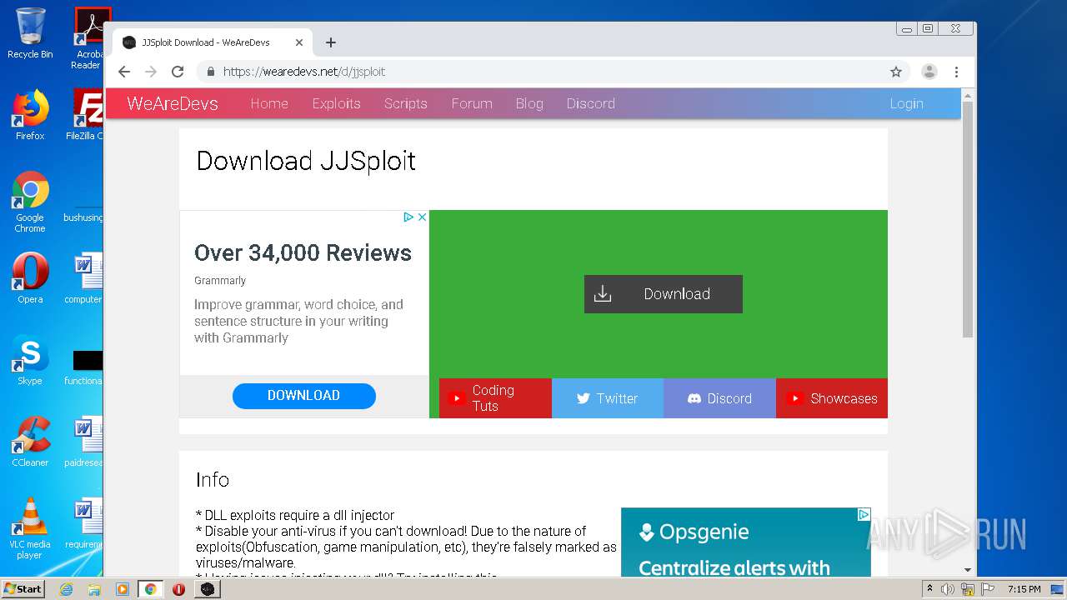The image size is (1067, 600).
Task: Reload the page with refresh icon
Action: [178, 72]
